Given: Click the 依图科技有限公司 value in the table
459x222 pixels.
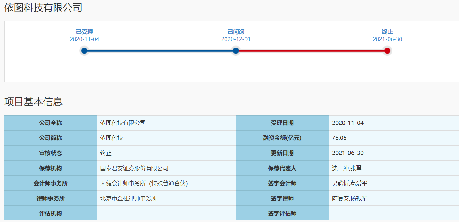Looking at the screenshot, I should [x=123, y=123].
